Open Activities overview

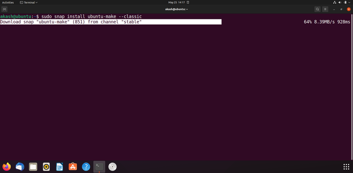point(8,3)
